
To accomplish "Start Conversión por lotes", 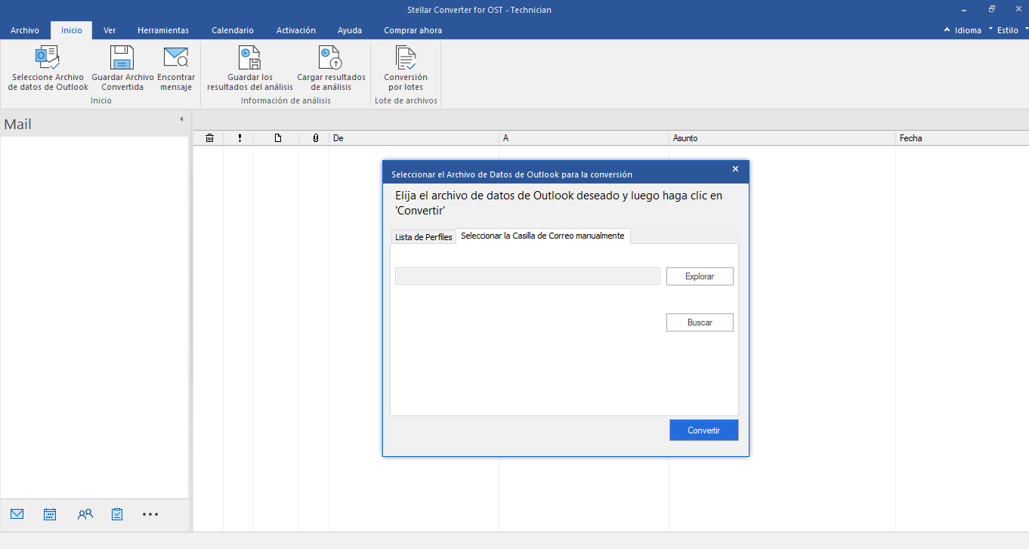I will coord(406,58).
